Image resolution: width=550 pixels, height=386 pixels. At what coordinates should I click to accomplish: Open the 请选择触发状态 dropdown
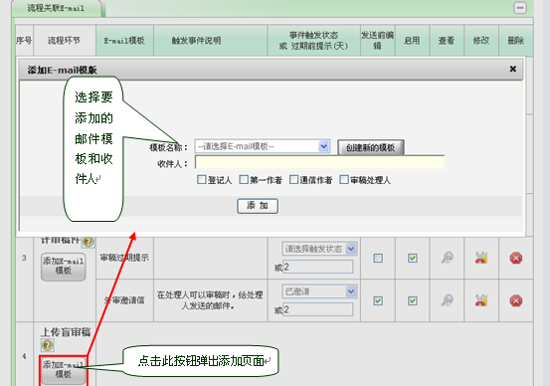[x=319, y=249]
